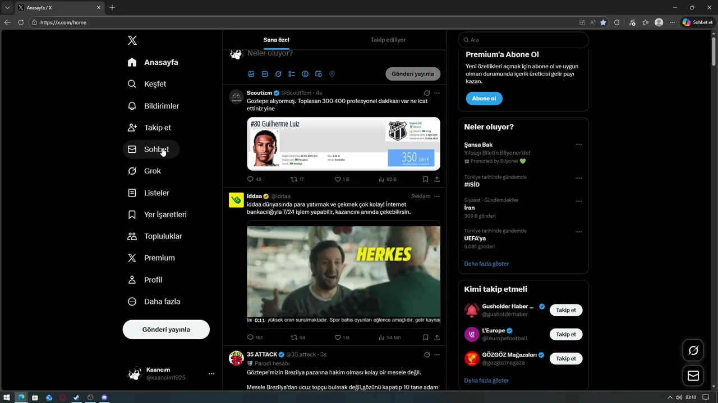Open emoji picker in composer
718x403 pixels.
tap(305, 74)
